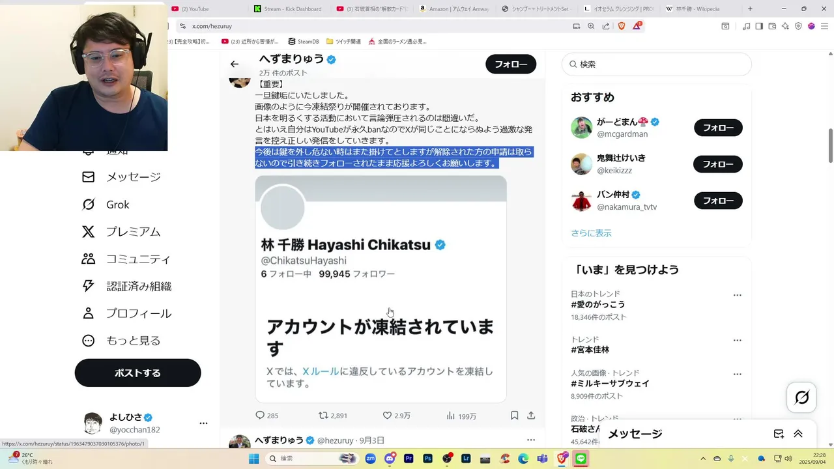
Task: Open #ミルキーサブウェイ trend
Action: coord(610,384)
